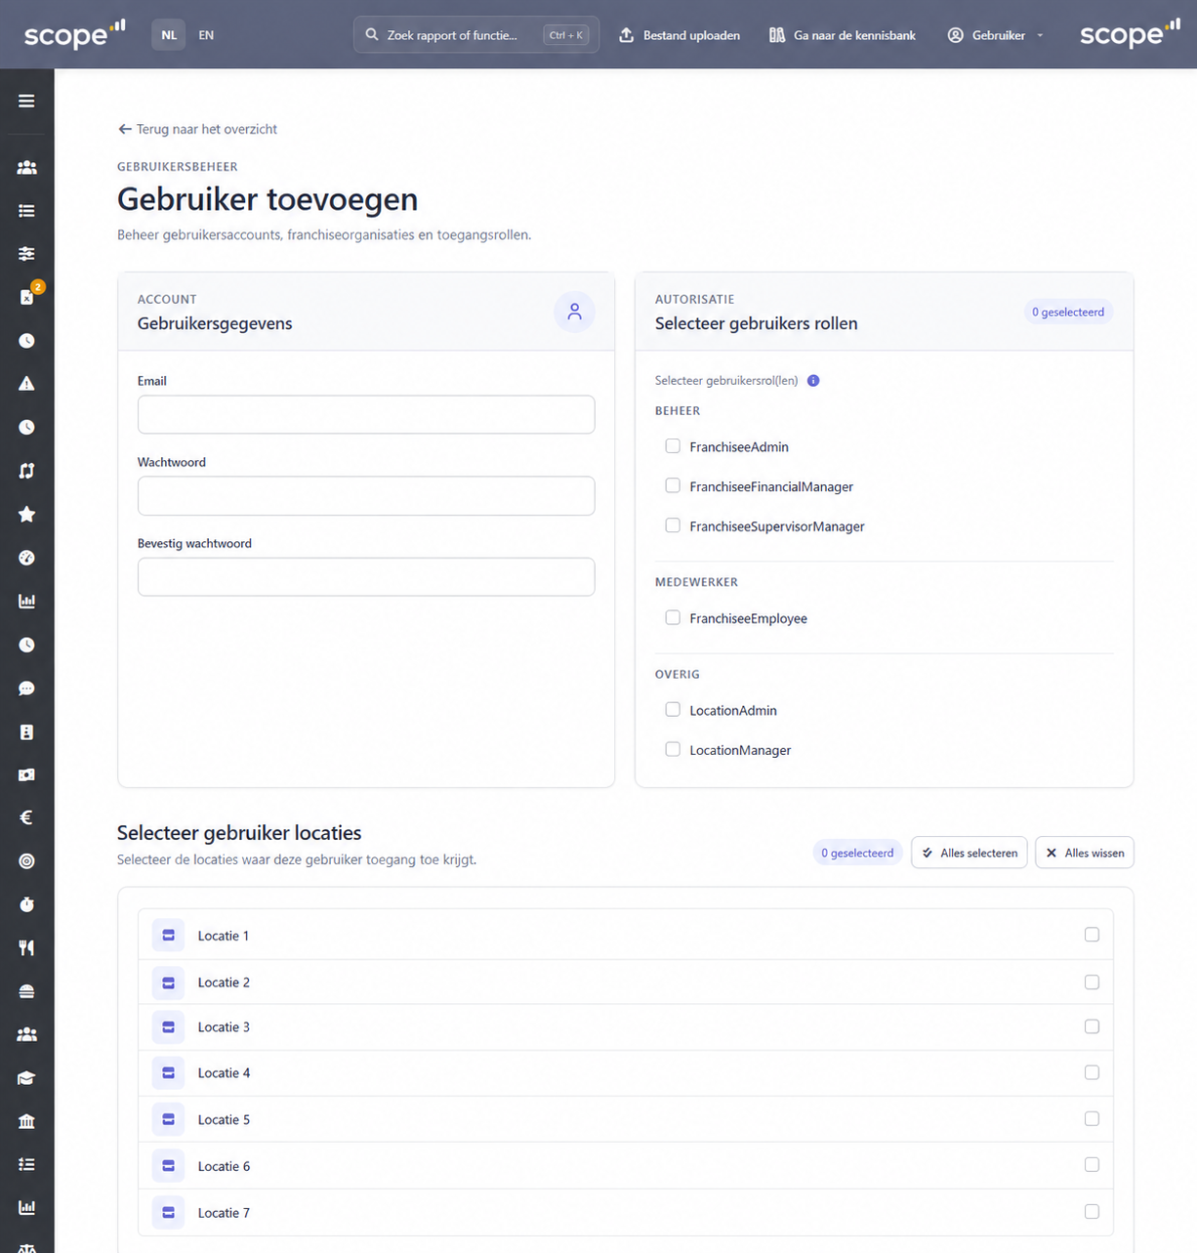Enable the FranchiseeFinancialManager role
The width and height of the screenshot is (1197, 1253).
(x=673, y=485)
